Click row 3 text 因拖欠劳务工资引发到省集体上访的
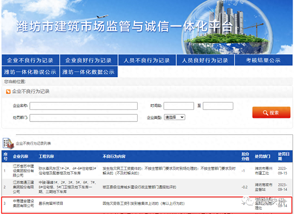This screenshot has width=294, height=214. (144, 203)
